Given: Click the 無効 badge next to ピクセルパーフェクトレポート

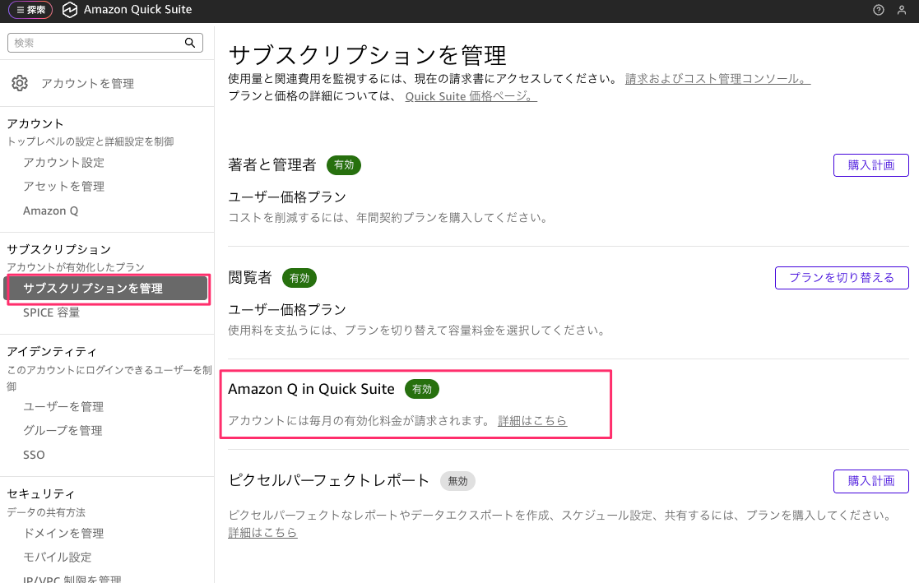Looking at the screenshot, I should coord(457,481).
